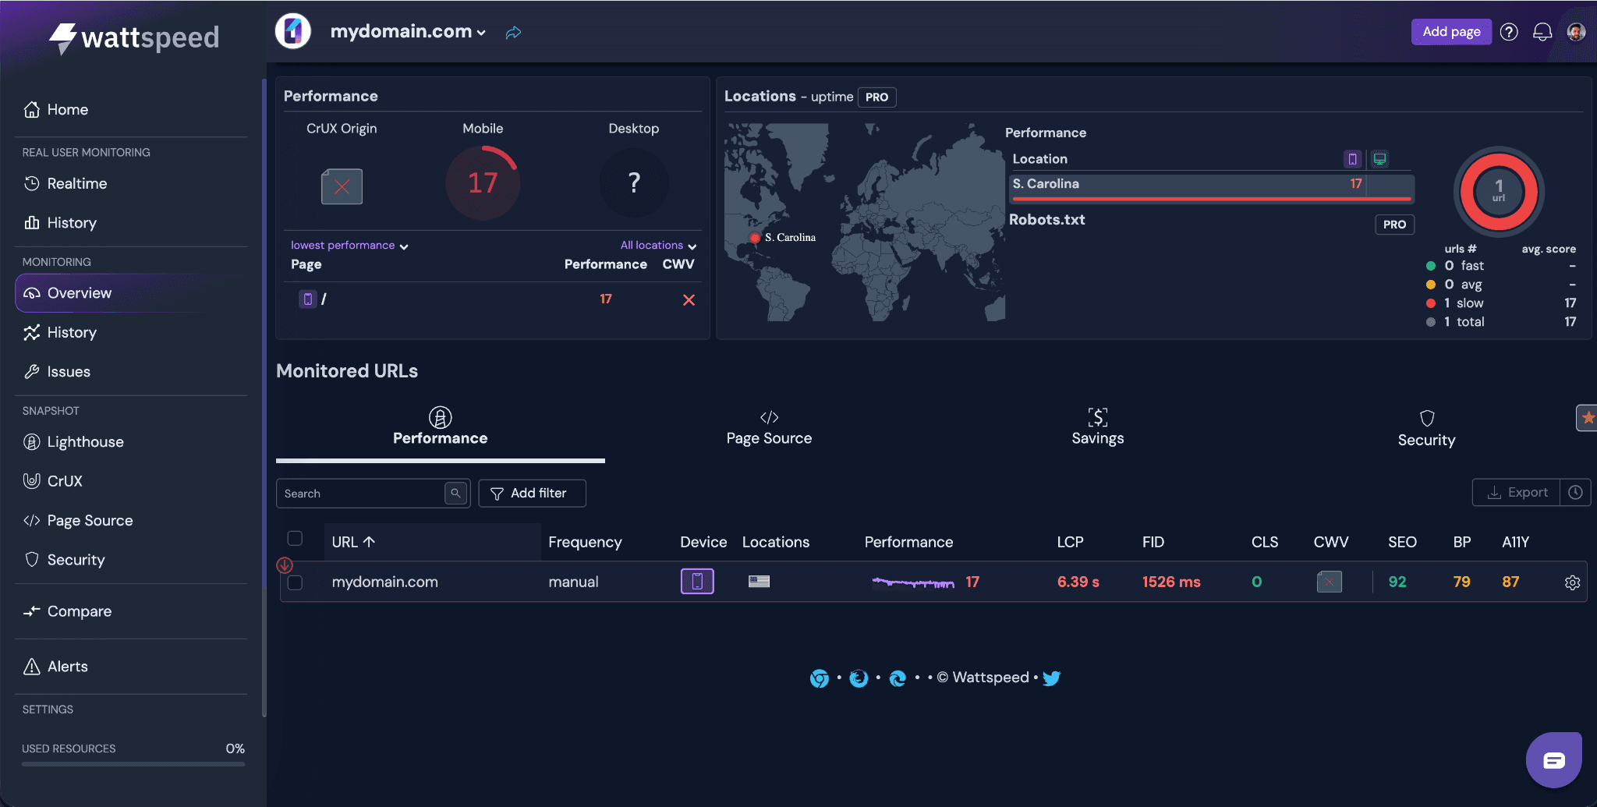Open the mydomain.com domain dropdown
Screen dimensions: 1597x807
(x=408, y=32)
